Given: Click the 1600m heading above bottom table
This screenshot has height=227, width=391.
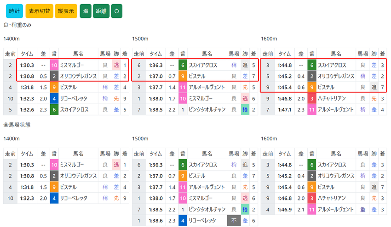Looking at the screenshot, I should (x=269, y=138).
